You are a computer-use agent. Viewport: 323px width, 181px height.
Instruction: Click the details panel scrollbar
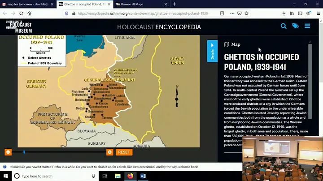(310, 81)
